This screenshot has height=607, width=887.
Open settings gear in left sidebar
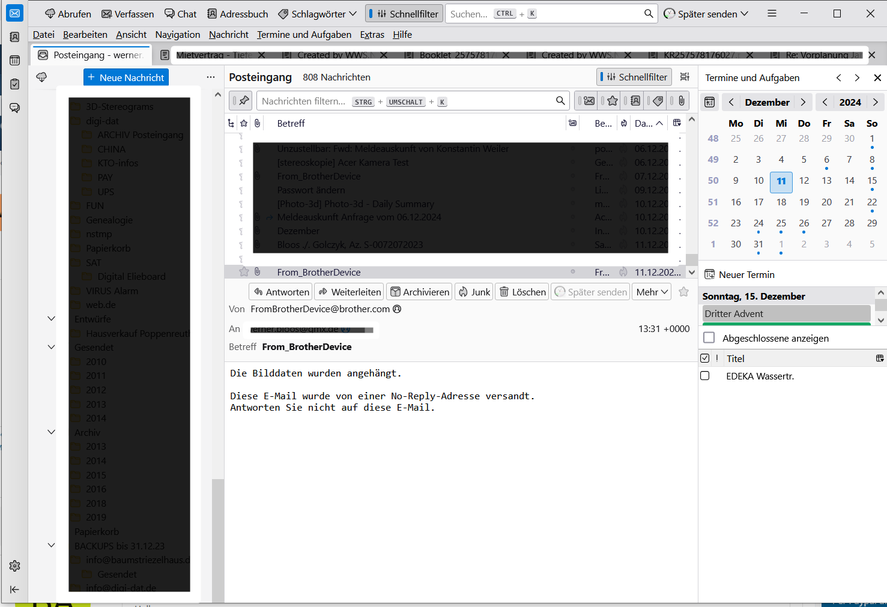pos(14,566)
